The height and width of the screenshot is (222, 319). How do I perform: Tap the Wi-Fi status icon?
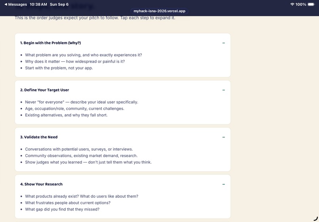292,4
